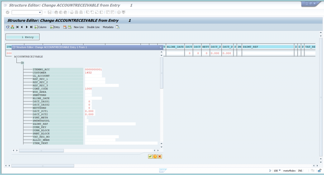This screenshot has height=175, width=324.
Task: Click the Save disk icon
Action: point(50,12)
